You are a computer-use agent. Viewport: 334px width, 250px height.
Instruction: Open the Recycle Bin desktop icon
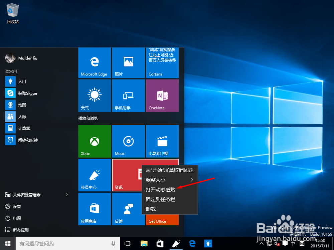click(x=13, y=13)
